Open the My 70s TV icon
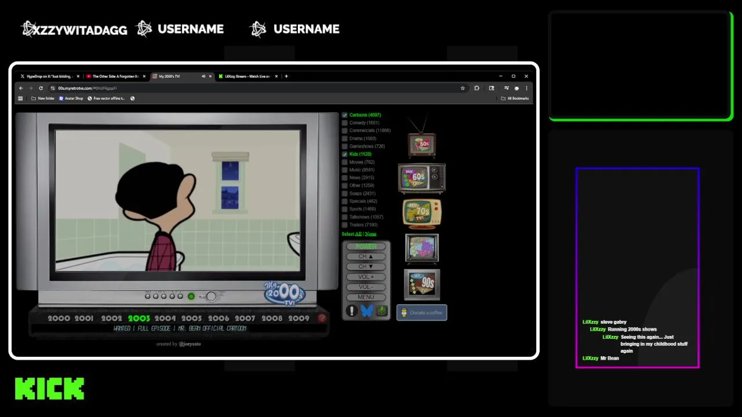The image size is (742, 417). [422, 214]
